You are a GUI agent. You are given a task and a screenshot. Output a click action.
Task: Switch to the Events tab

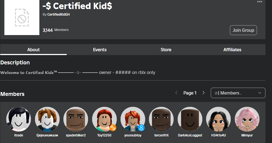tap(100, 50)
